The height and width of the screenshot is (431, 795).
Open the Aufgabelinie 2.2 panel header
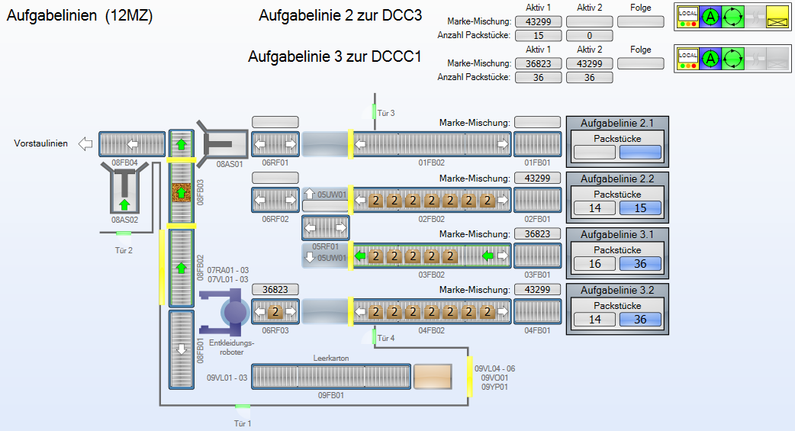(x=616, y=178)
